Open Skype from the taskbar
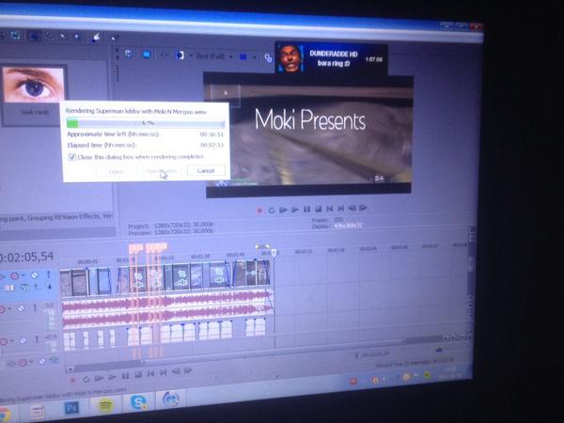This screenshot has height=423, width=564. tap(138, 402)
